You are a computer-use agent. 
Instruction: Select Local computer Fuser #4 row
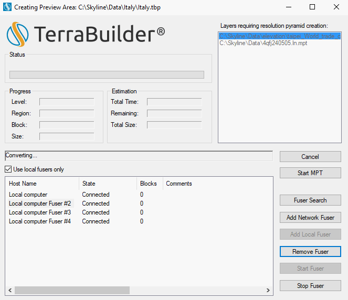click(x=40, y=221)
